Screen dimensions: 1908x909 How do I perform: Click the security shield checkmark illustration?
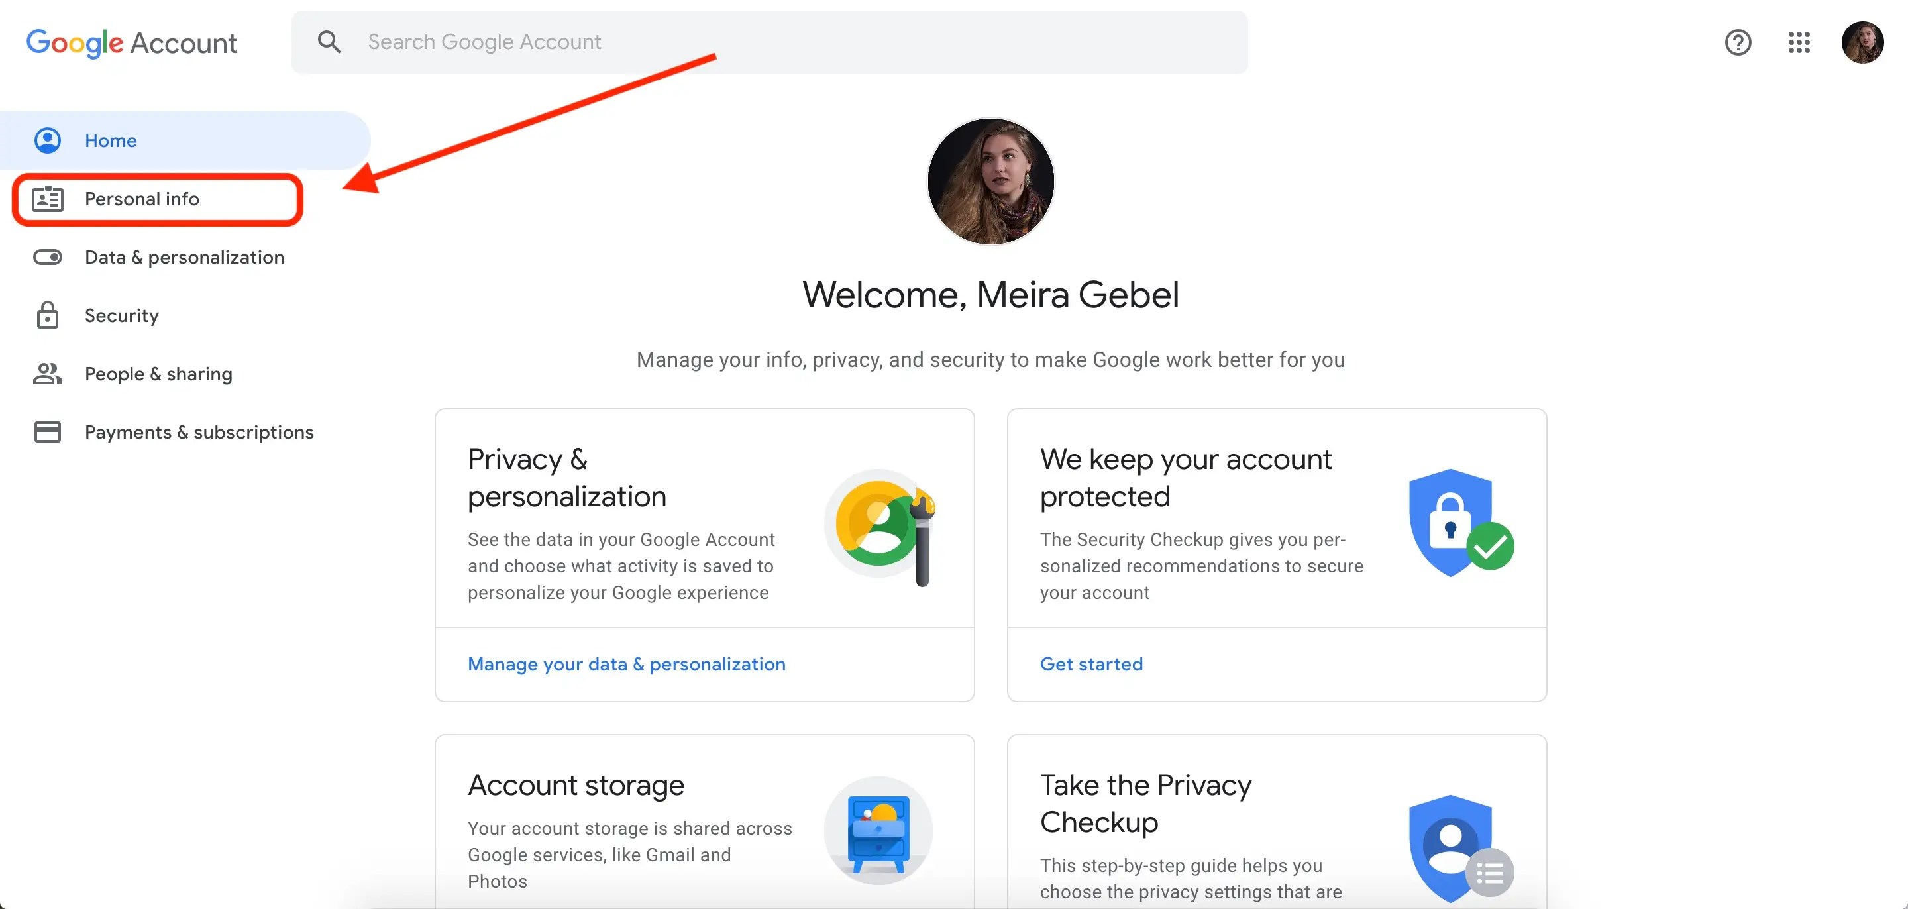point(1459,524)
